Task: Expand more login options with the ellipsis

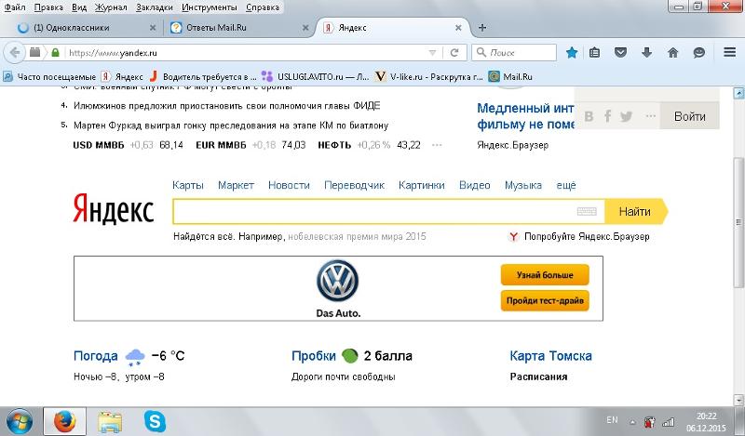Action: [650, 116]
